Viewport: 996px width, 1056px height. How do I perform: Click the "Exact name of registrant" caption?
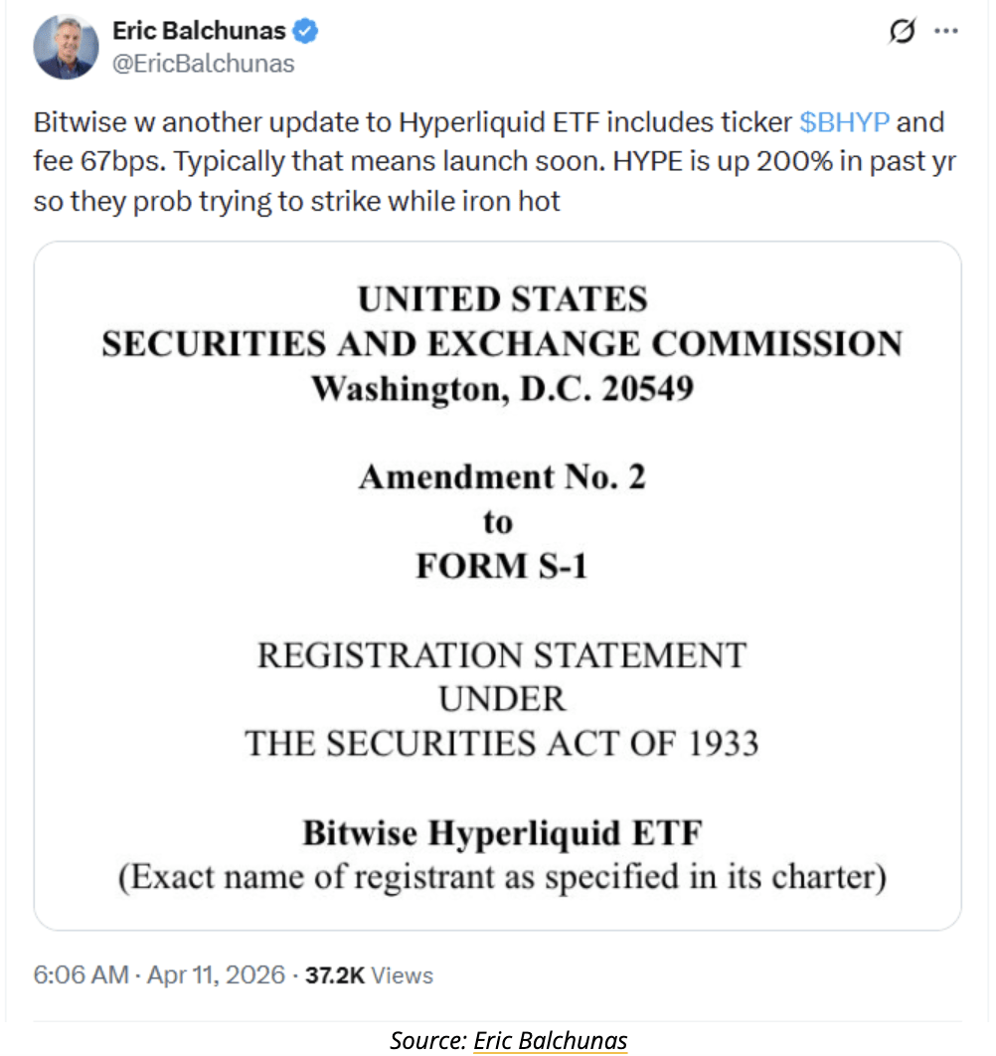click(502, 877)
